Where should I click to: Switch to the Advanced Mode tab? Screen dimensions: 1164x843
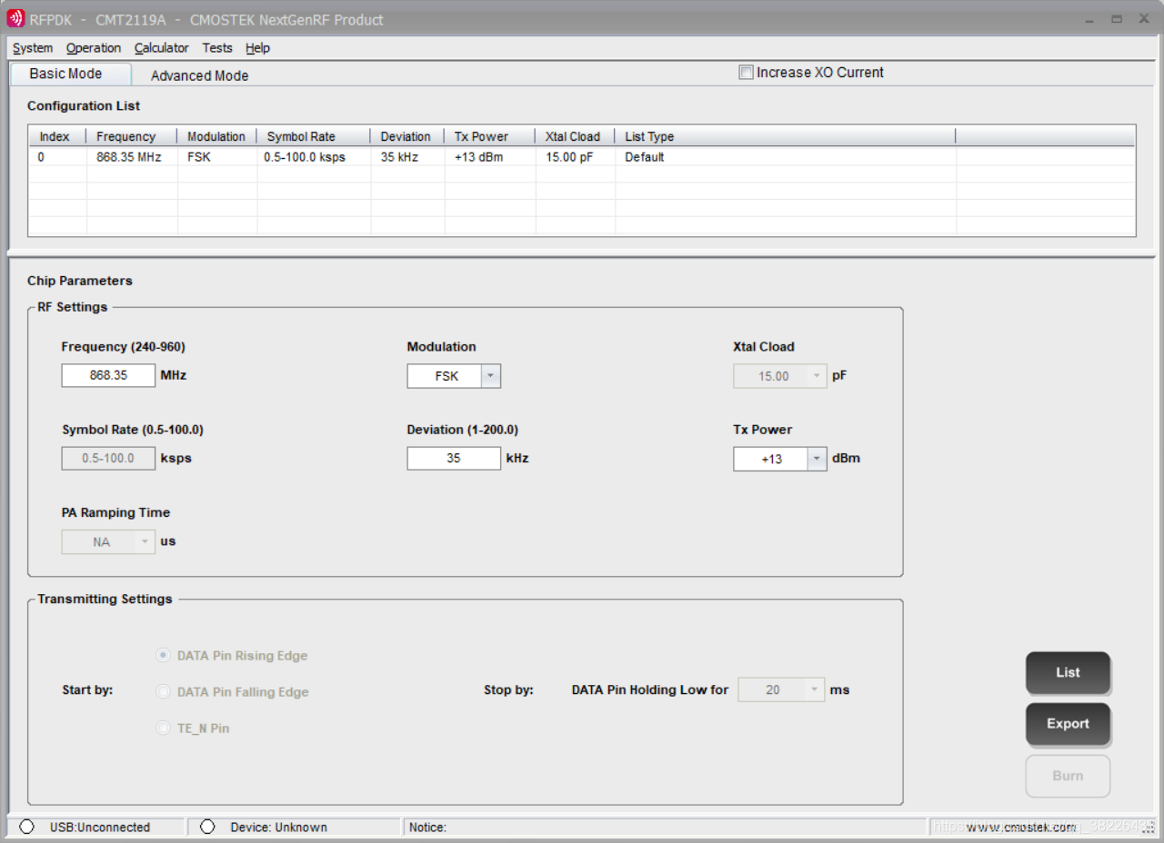click(x=199, y=75)
